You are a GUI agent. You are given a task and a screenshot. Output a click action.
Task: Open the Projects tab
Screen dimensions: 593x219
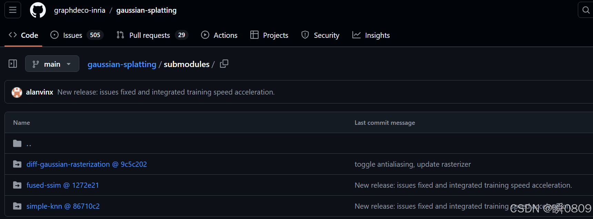[x=269, y=35]
